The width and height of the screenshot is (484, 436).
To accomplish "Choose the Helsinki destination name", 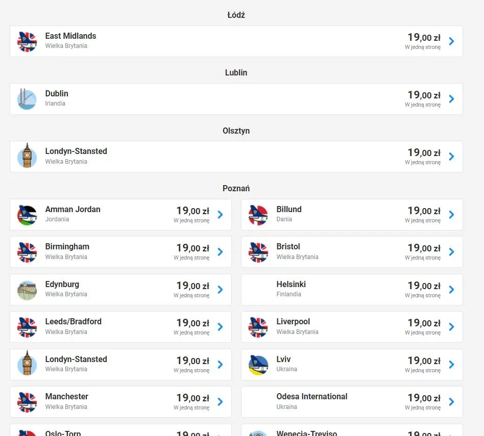I will click(291, 285).
